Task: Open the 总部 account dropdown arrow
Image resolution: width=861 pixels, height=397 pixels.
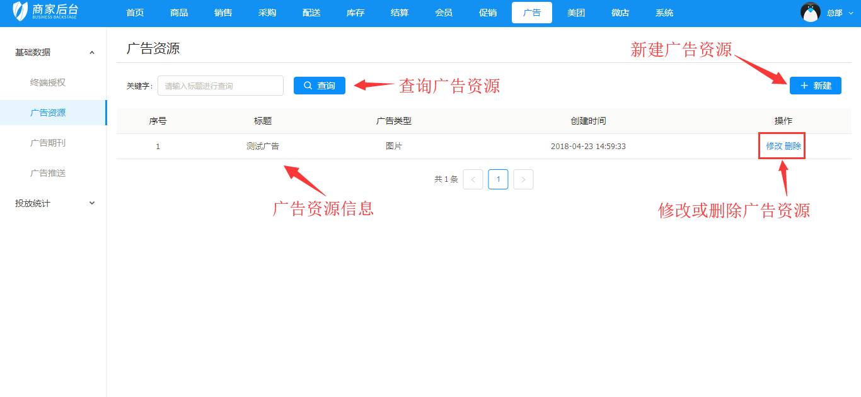Action: coord(852,13)
